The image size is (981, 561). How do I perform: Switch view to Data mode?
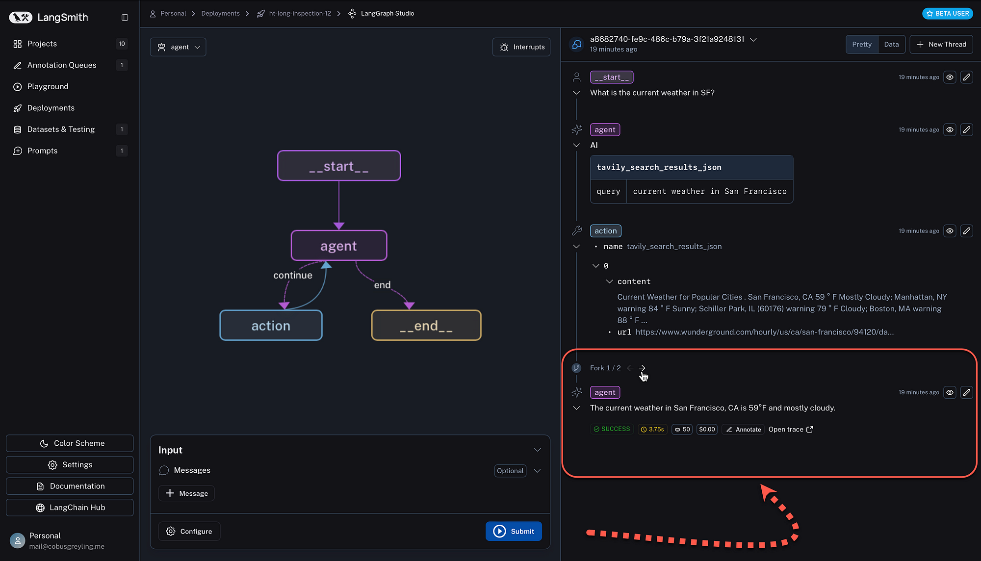pyautogui.click(x=891, y=44)
